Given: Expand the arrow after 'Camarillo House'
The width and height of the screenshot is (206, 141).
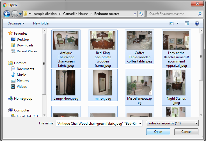Looking at the screenshot, I should point(91,14).
